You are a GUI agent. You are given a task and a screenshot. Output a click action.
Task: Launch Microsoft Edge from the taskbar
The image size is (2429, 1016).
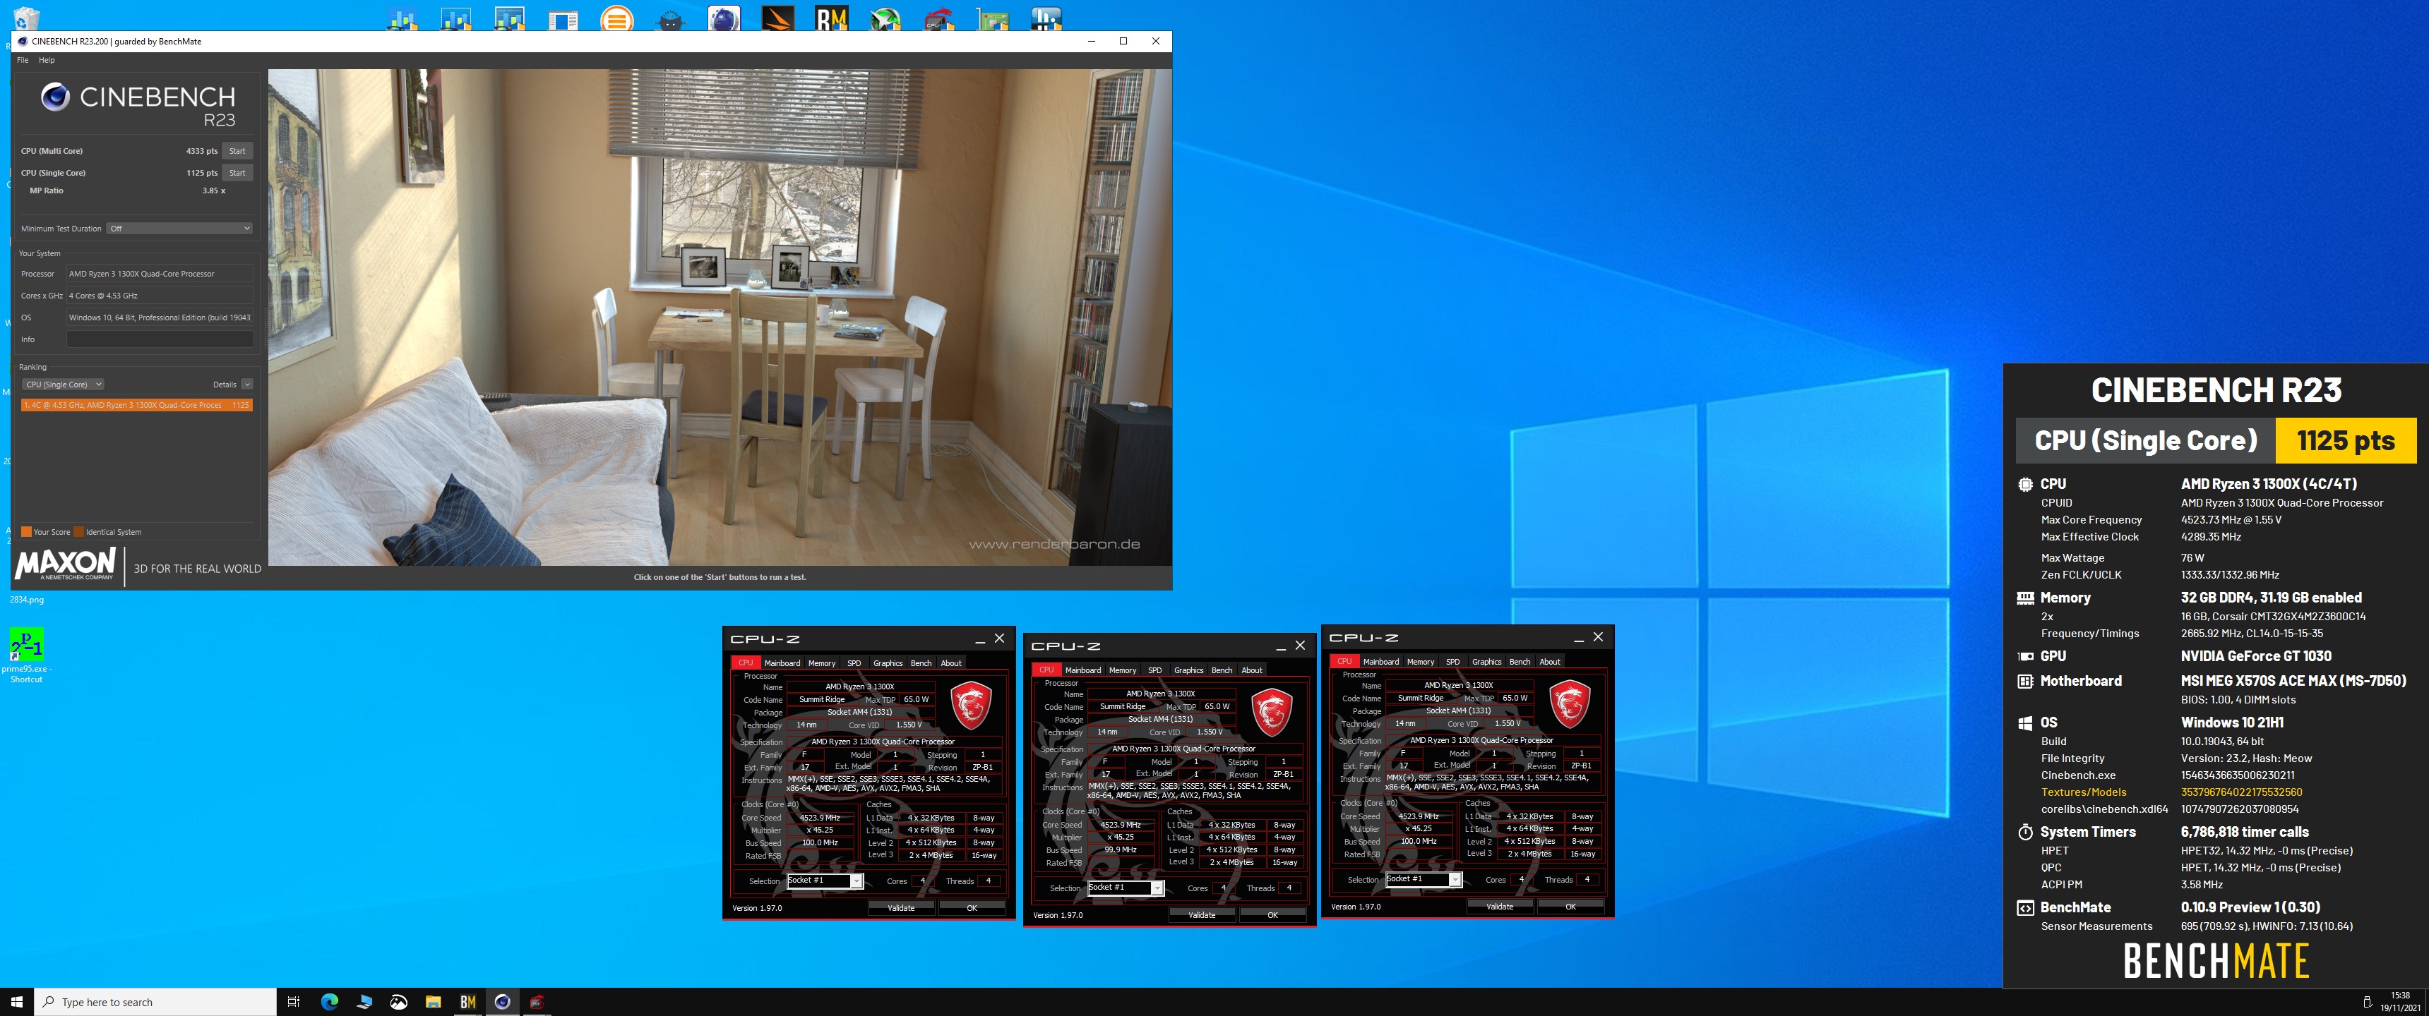329,1002
